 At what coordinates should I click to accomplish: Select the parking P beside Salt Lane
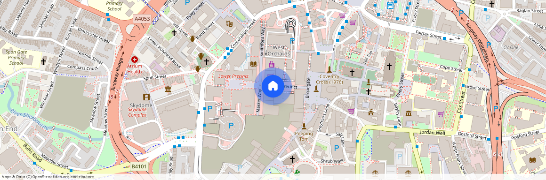click(336, 148)
